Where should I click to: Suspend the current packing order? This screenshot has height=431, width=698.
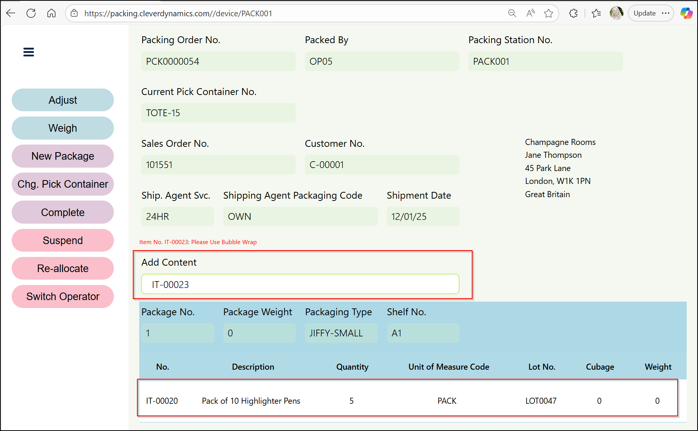click(63, 240)
